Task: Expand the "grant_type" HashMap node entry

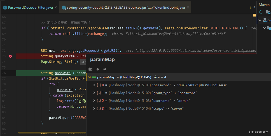Action: [94, 93]
